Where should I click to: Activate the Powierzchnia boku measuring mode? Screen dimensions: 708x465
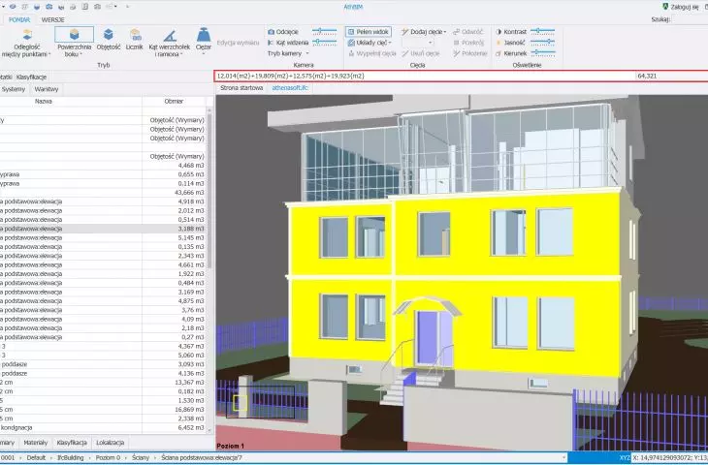[75, 43]
